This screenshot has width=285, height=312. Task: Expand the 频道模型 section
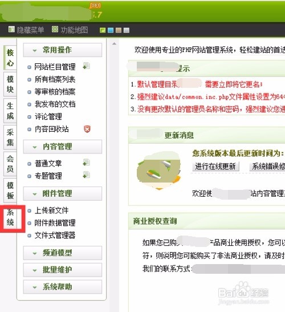[x=63, y=253]
